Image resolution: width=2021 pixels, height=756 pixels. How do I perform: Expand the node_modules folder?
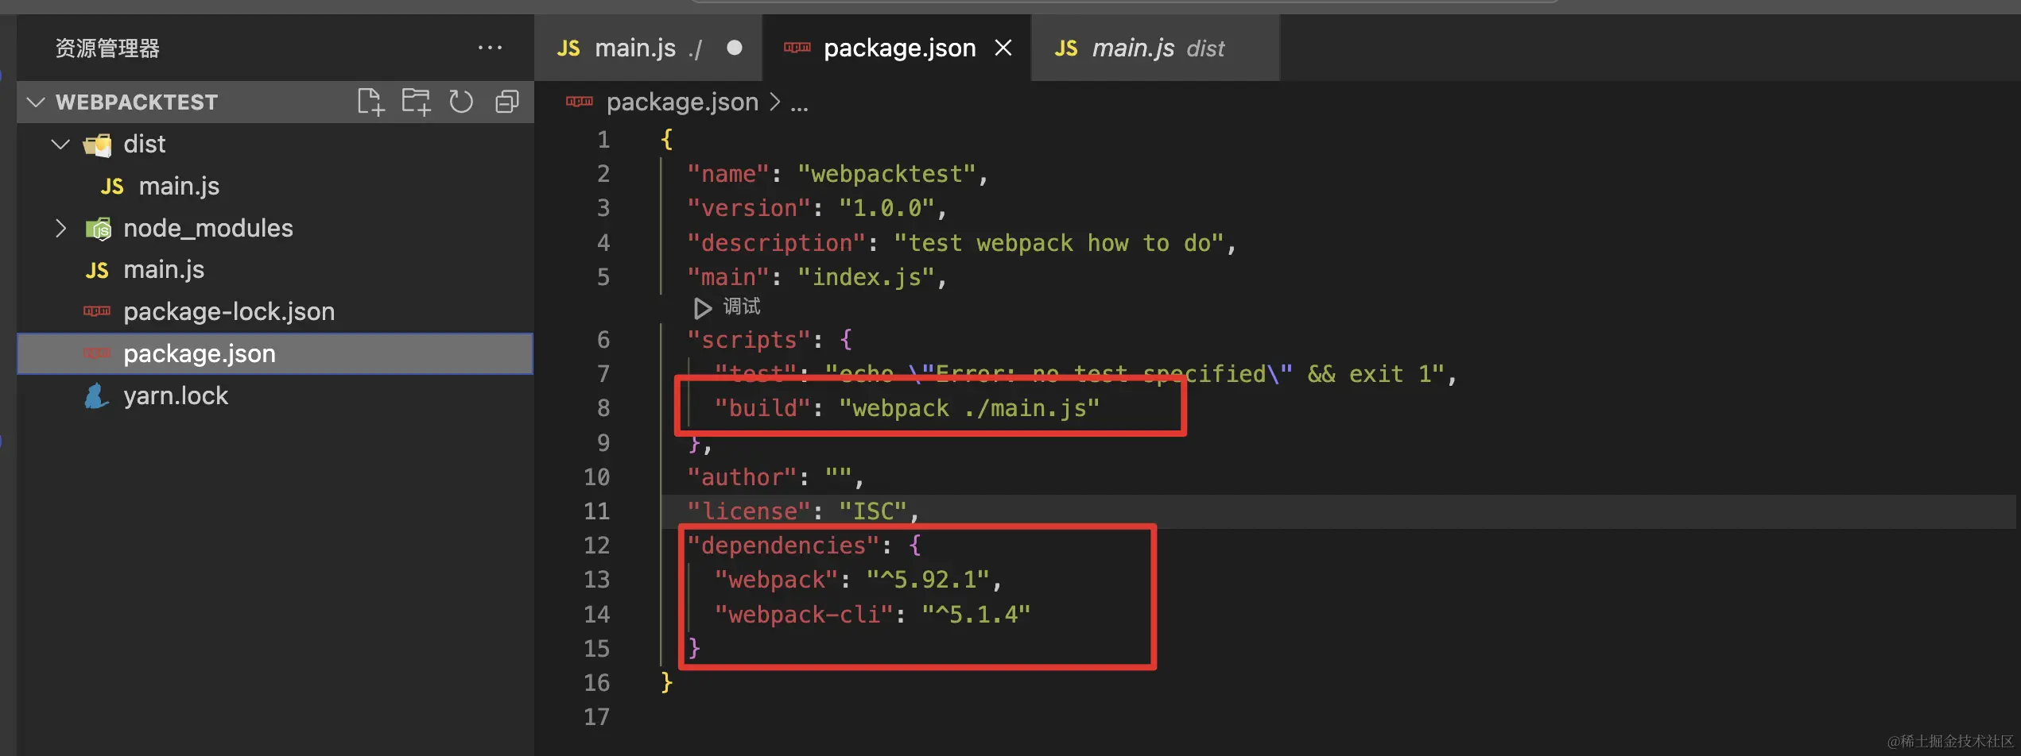60,229
